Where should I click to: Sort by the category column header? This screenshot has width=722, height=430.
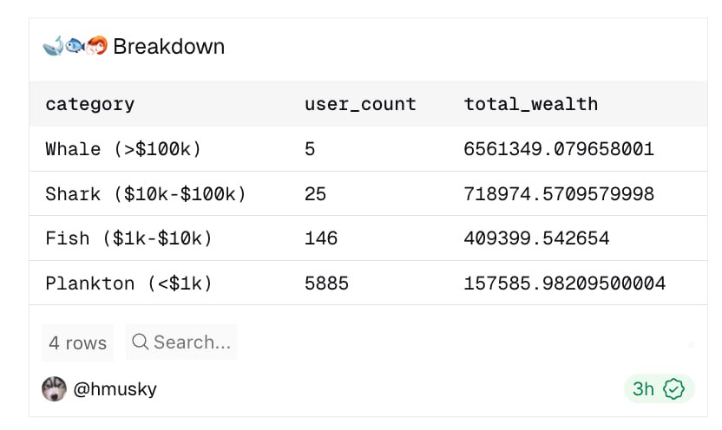coord(90,104)
